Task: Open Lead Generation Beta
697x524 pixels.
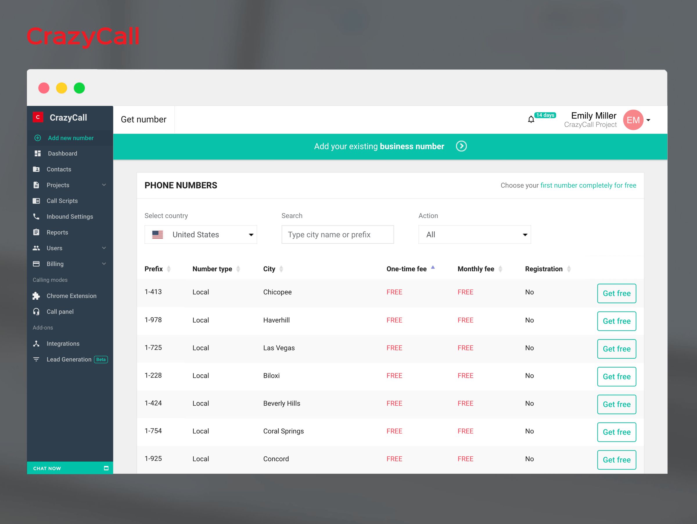Action: [69, 360]
